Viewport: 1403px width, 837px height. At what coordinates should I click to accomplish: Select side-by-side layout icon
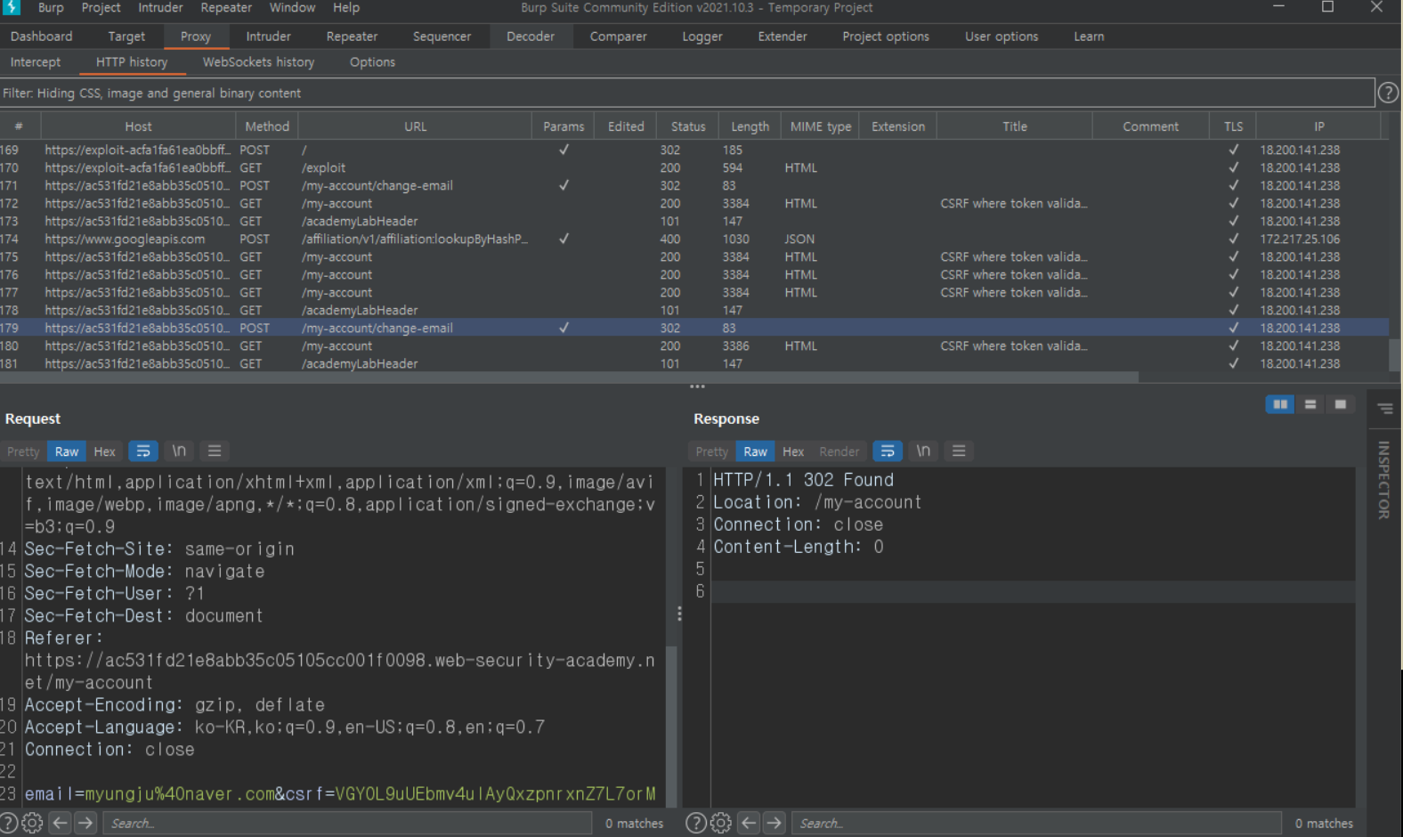[1280, 404]
